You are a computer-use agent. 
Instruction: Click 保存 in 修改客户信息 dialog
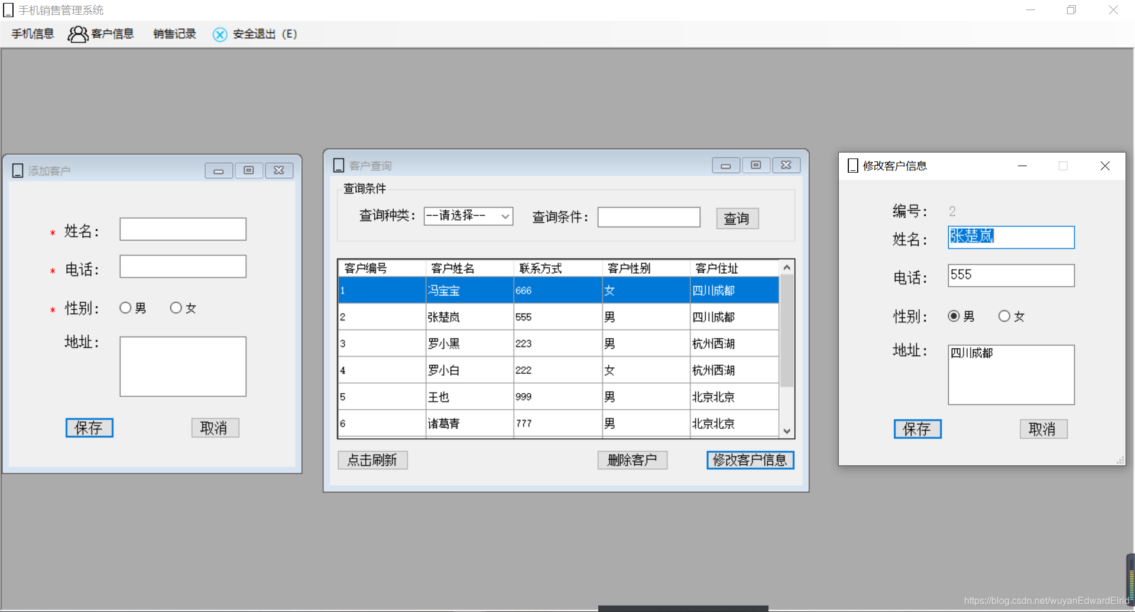point(917,429)
